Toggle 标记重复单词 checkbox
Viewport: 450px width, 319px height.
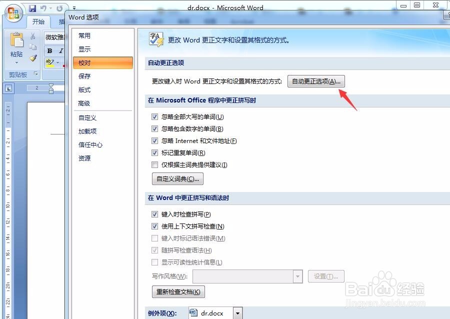click(154, 153)
